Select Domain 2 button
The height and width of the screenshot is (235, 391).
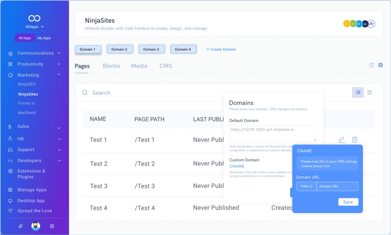click(120, 49)
